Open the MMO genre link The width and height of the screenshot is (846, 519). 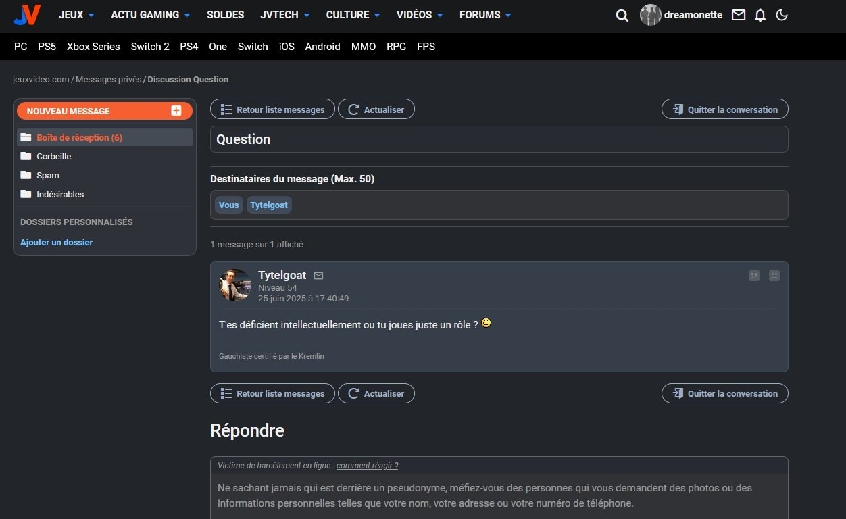[364, 47]
